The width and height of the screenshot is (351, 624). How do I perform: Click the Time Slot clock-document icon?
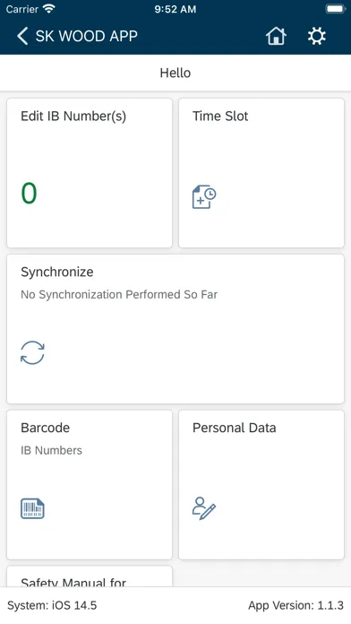tap(204, 196)
